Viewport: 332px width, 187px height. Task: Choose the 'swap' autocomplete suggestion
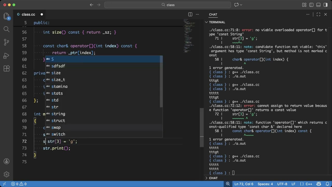click(104, 127)
